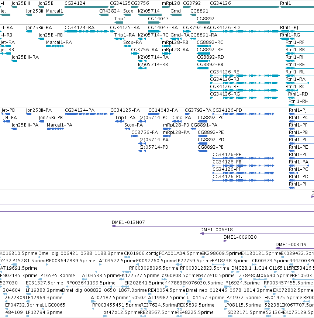The image size is (314, 318).
Task: Click BAC clone DME1-009O20
Action: [240, 237]
